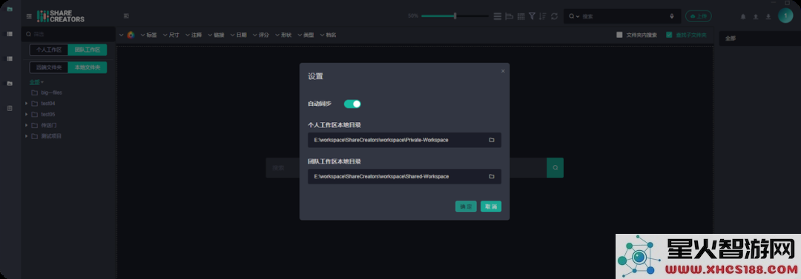Viewport: 801px width, 279px height.
Task: Open notifications via the bell icon
Action: [x=742, y=16]
